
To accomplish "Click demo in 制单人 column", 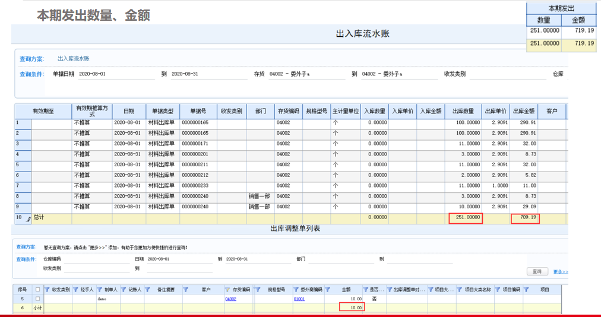I will coord(101,299).
